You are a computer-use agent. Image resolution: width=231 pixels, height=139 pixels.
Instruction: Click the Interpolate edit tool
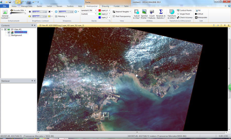point(201,17)
